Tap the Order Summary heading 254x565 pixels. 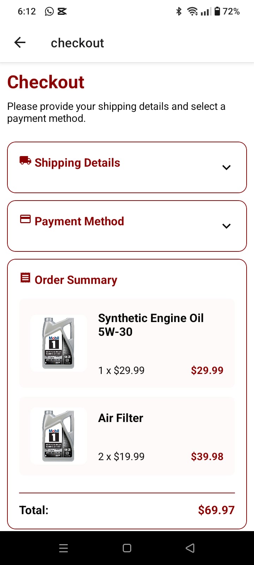coord(76,280)
